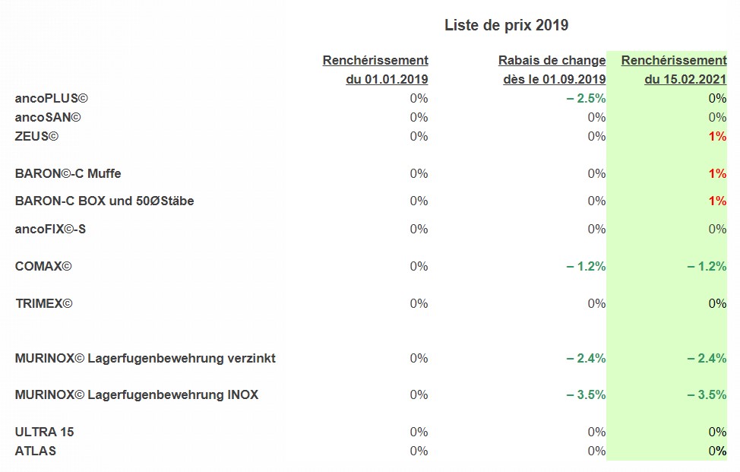The height and width of the screenshot is (472, 740).
Task: Click the green −2.5% value for ancoPLUS©
Action: coord(586,98)
